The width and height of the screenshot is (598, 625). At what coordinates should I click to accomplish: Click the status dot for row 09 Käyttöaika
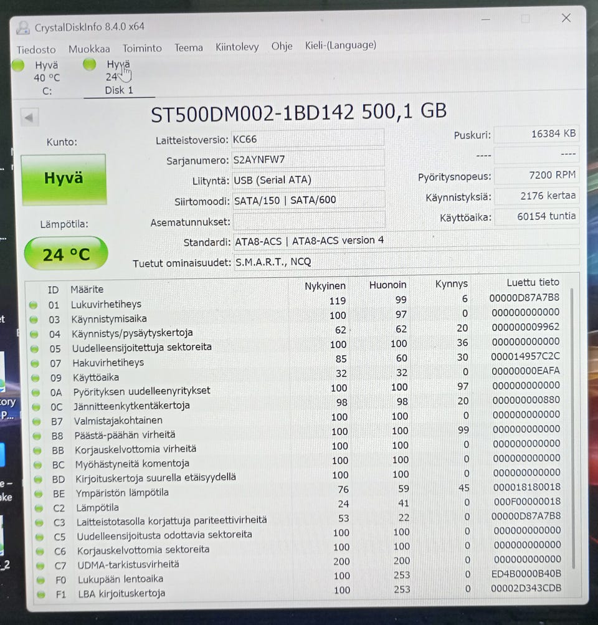coord(36,378)
